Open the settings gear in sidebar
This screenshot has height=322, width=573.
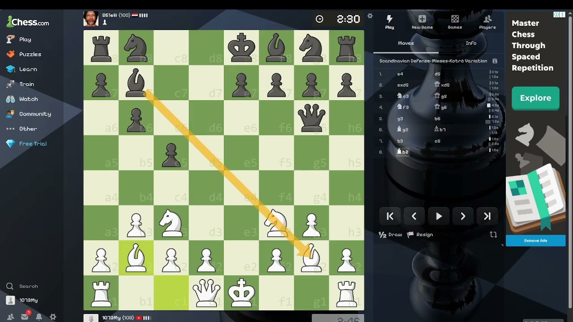53,317
